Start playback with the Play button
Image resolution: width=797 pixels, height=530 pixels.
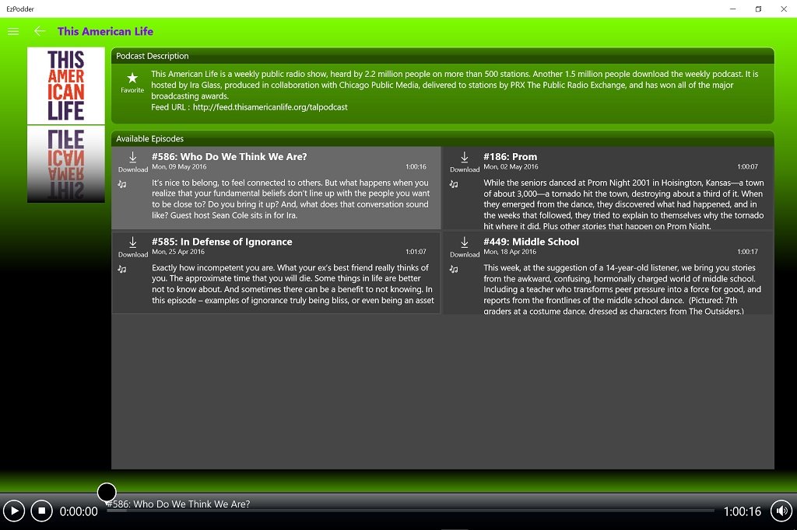click(14, 511)
